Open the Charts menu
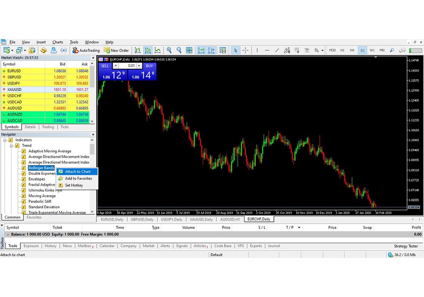Image resolution: width=424 pixels, height=297 pixels. click(58, 42)
